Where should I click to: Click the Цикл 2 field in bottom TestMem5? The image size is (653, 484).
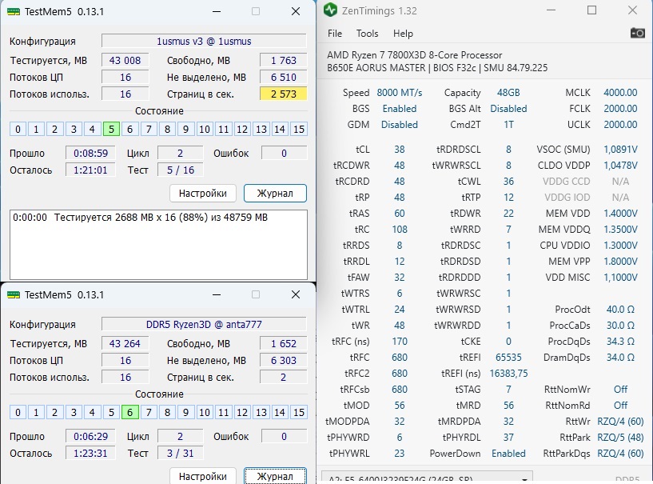(181, 437)
